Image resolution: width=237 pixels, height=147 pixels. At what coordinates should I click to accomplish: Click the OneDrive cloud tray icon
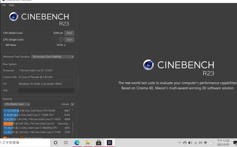coord(185,143)
